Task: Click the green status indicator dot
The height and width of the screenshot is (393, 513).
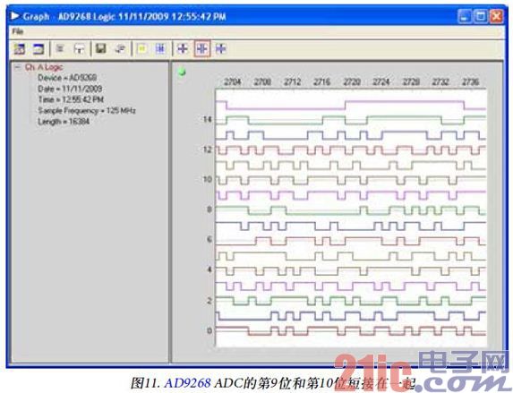Action: coord(182,73)
